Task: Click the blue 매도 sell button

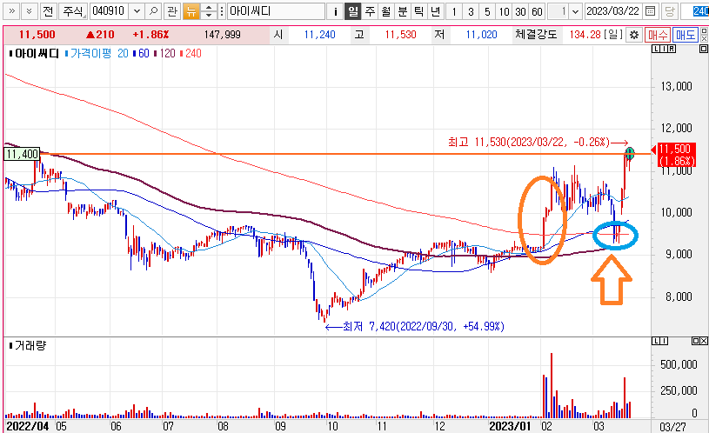Action: click(685, 35)
